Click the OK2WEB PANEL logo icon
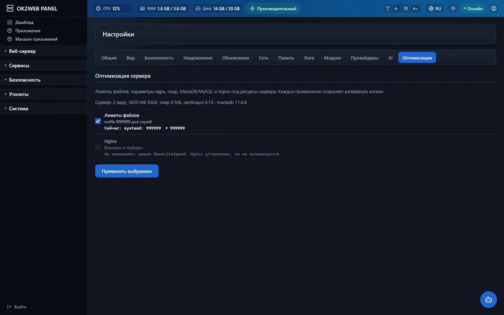The image size is (504, 315). pyautogui.click(x=10, y=8)
